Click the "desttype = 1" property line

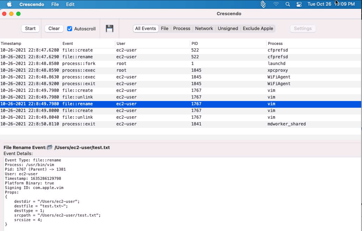pos(29,211)
